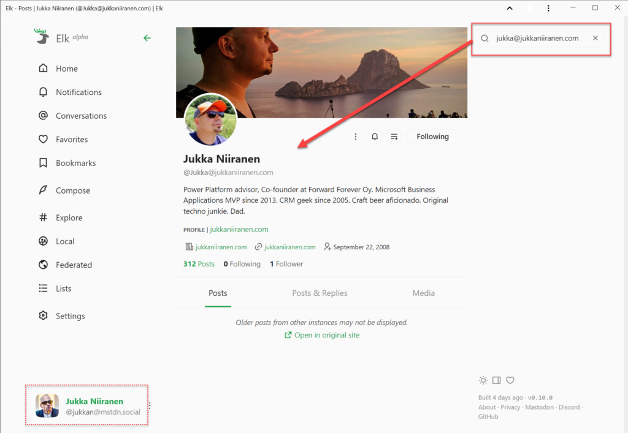The image size is (628, 433).
Task: Toggle notifications bell for this profile
Action: 375,137
